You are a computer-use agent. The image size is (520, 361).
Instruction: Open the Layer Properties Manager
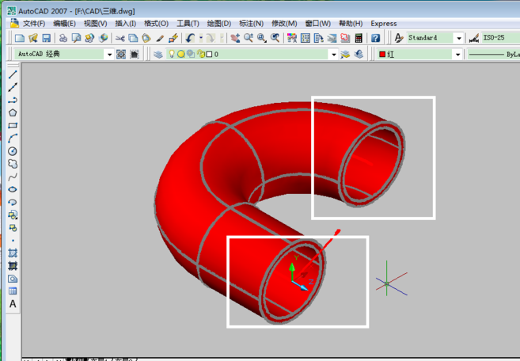[x=158, y=55]
